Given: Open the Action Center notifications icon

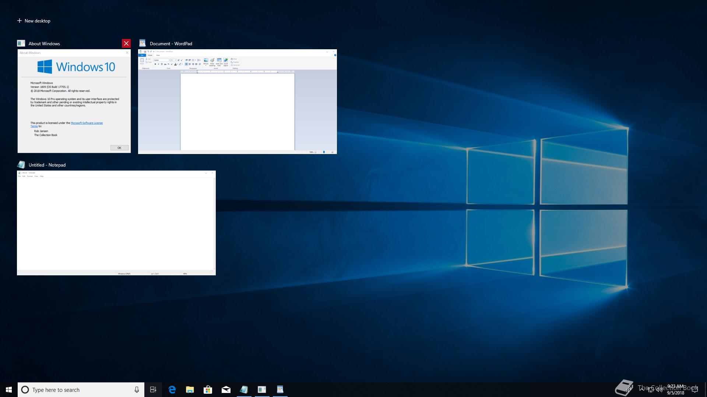Looking at the screenshot, I should pyautogui.click(x=695, y=390).
